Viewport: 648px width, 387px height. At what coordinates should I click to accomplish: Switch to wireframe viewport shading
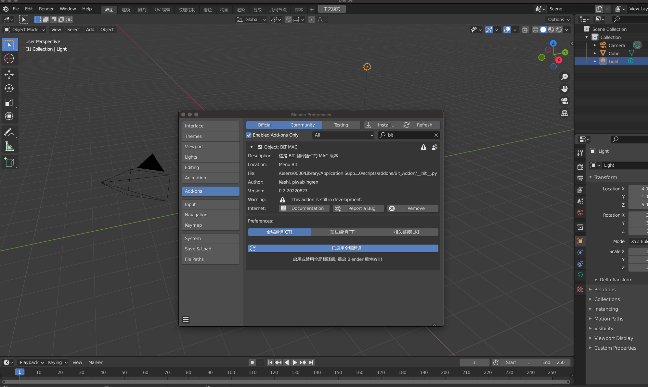(535, 30)
